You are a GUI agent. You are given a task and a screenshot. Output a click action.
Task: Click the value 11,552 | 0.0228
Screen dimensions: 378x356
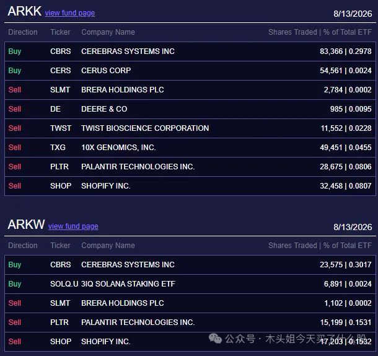pos(346,128)
